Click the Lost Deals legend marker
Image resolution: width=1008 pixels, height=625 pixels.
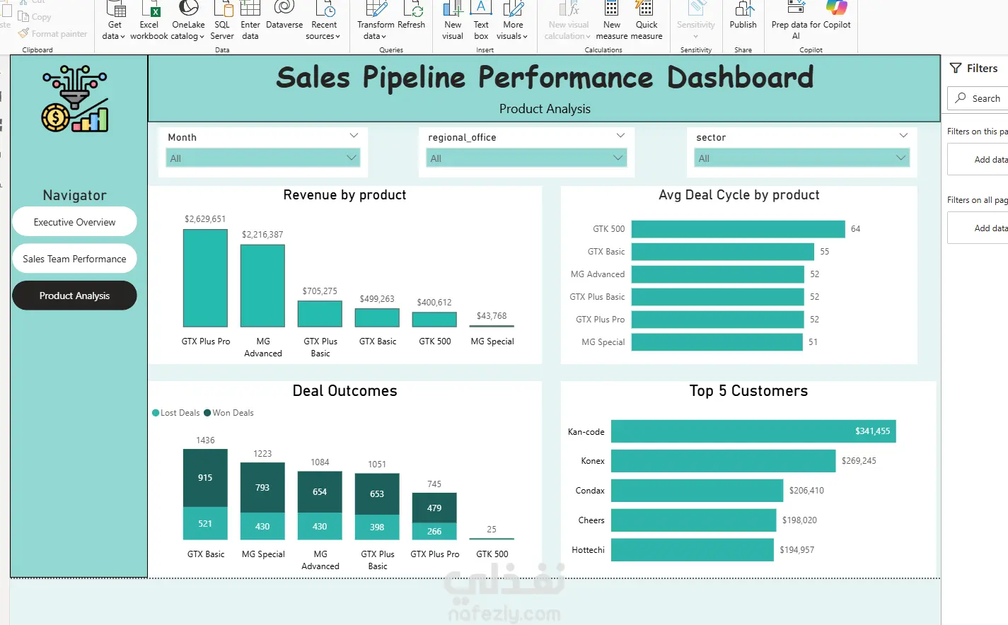coord(156,413)
